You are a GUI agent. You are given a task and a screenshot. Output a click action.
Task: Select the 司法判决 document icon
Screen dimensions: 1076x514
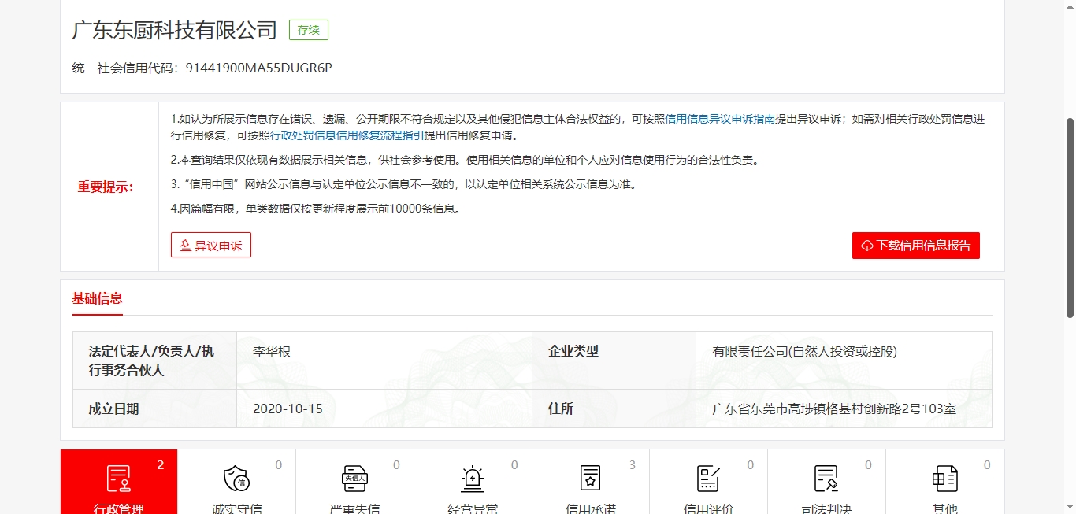point(826,478)
